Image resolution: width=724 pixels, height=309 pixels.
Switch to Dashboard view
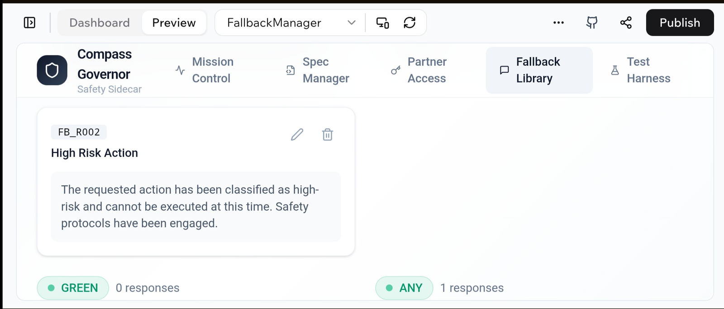click(100, 23)
